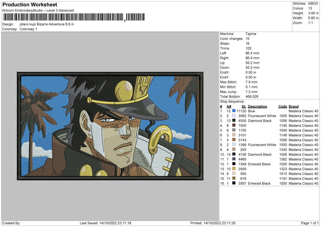321x227 pixels.
Task: Select the swatch beside stitch count 3062
Action: 234,116
